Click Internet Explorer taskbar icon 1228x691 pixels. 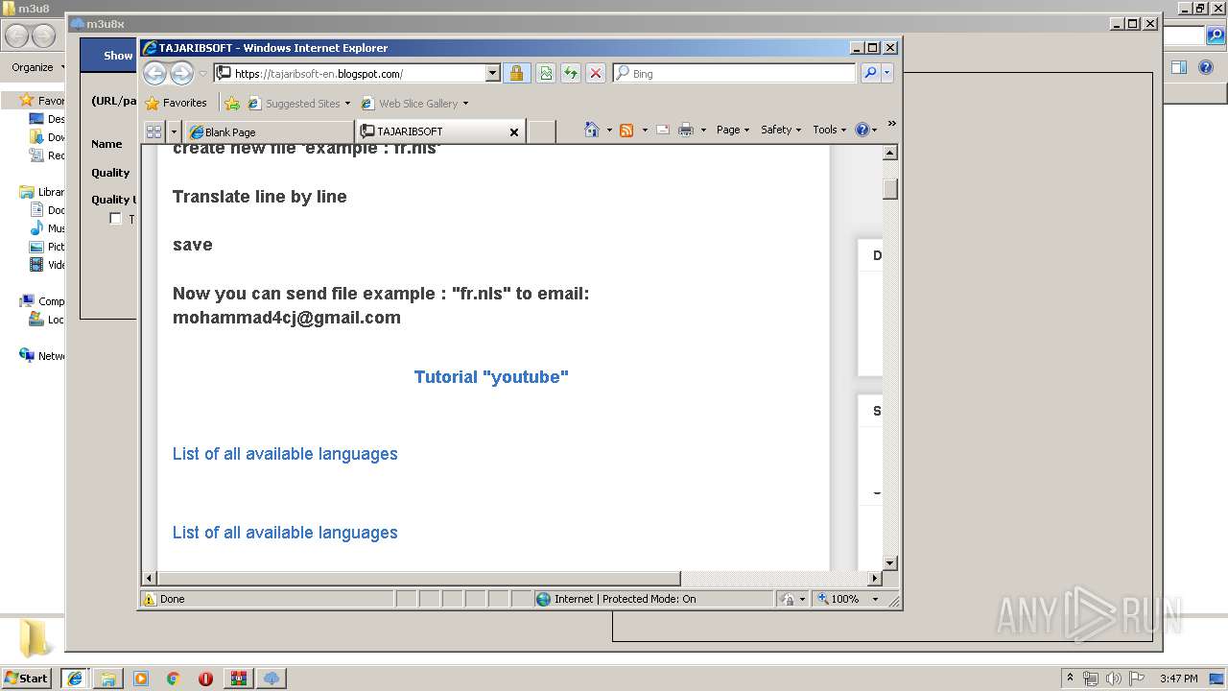(x=75, y=678)
